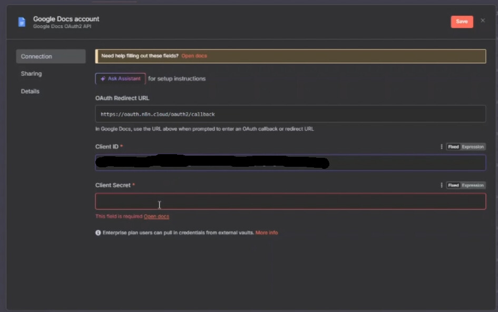
Task: Click the Google Docs file icon
Action: 22,22
